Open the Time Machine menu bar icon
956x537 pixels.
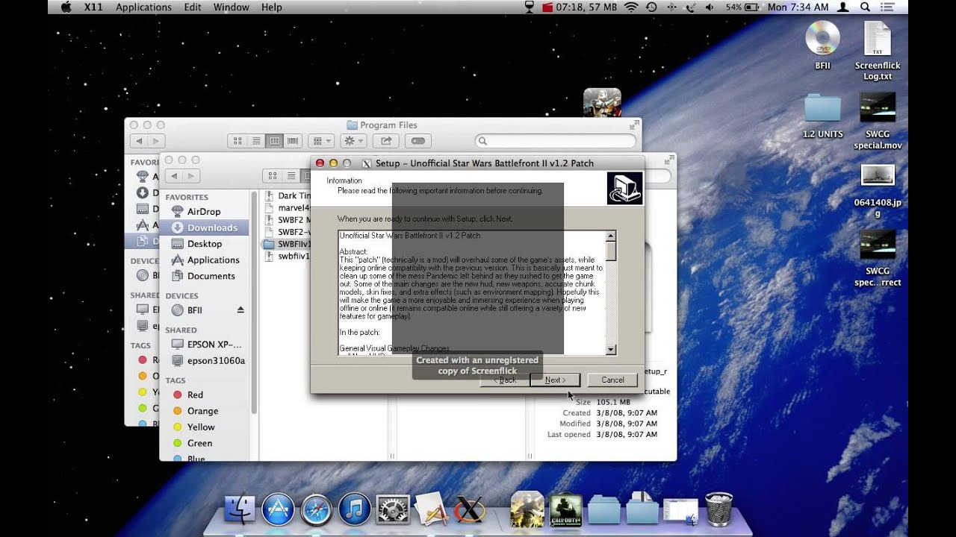point(651,7)
